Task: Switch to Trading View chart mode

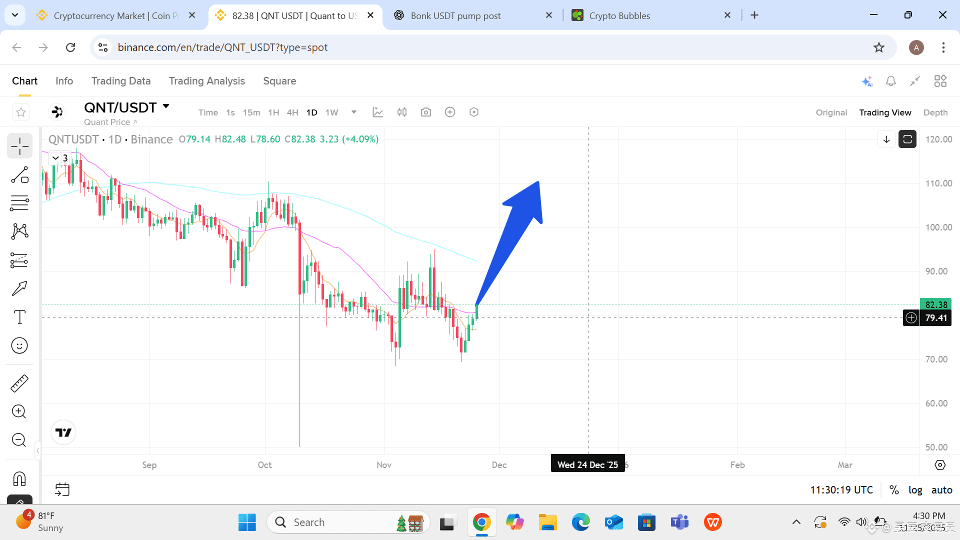Action: 885,112
